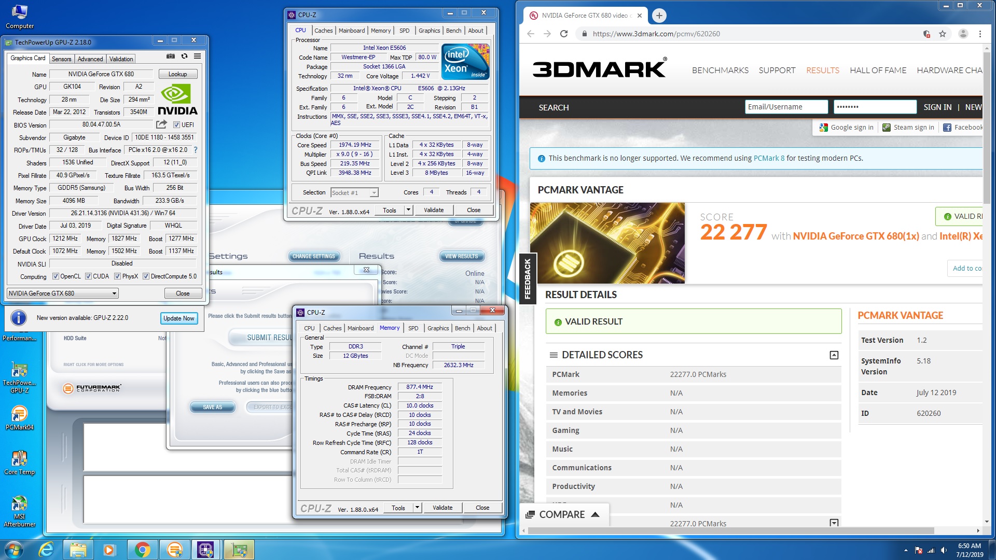
Task: Open the SPD tab in lower CPU-Z
Action: [413, 328]
